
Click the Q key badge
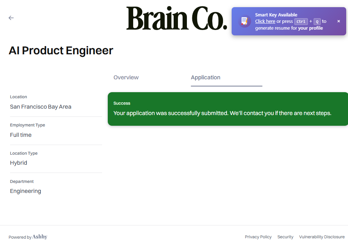pos(317,21)
